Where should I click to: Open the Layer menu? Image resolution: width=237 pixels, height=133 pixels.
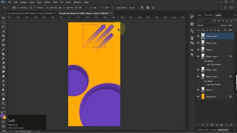pos(31,2)
